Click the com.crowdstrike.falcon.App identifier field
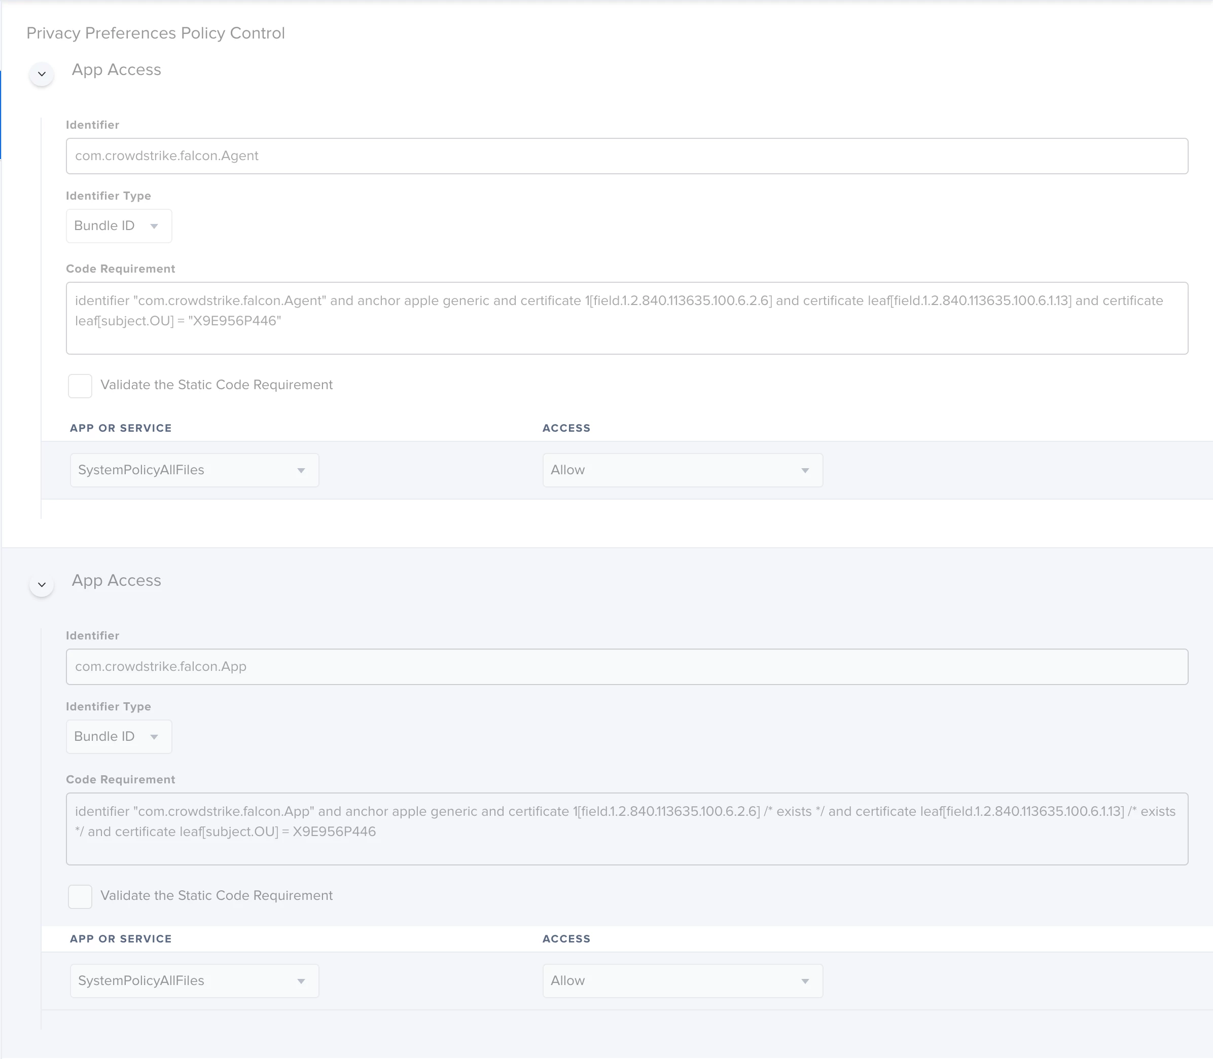 (x=626, y=667)
